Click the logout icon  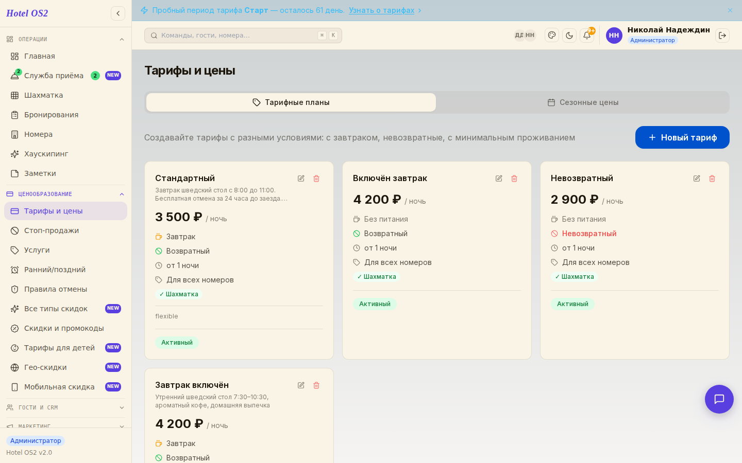(722, 35)
